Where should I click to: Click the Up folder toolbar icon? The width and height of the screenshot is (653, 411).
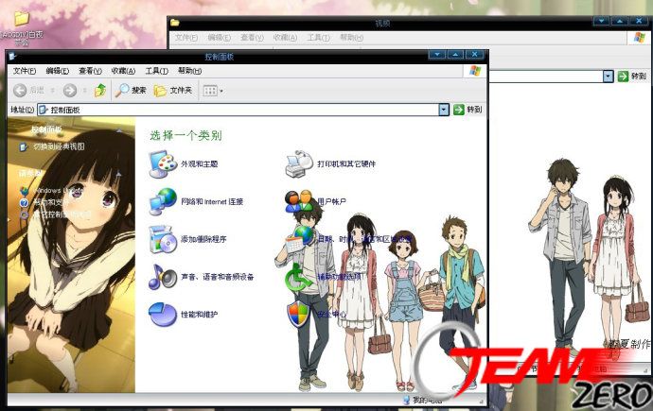tap(100, 90)
